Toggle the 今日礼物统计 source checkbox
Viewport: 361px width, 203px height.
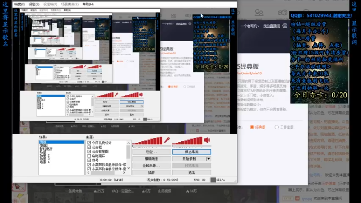[x=89, y=143]
